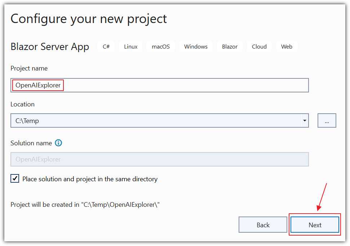
Task: Select the Web tag
Action: pyautogui.click(x=287, y=46)
